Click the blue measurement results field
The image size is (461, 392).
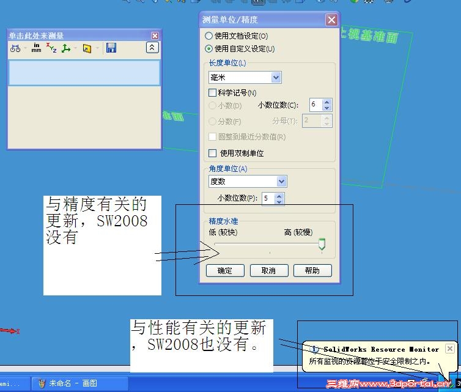tap(84, 73)
